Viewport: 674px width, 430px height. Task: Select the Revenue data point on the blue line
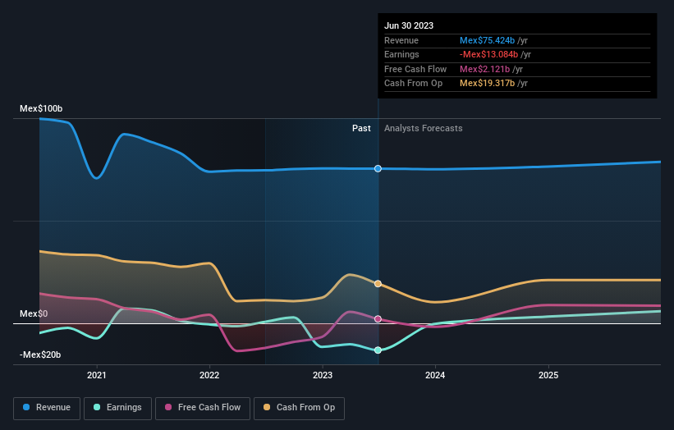click(x=378, y=168)
